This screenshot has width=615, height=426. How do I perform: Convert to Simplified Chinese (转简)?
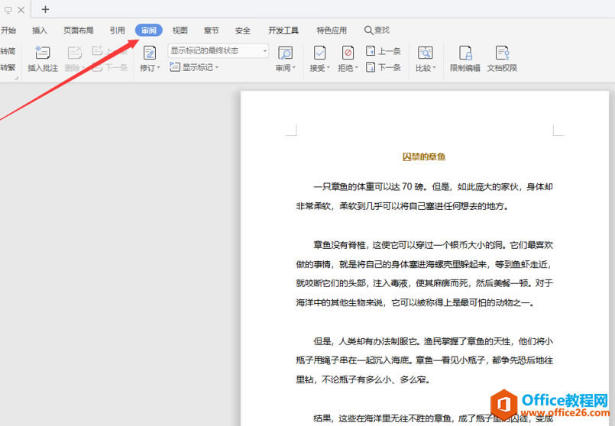8,51
